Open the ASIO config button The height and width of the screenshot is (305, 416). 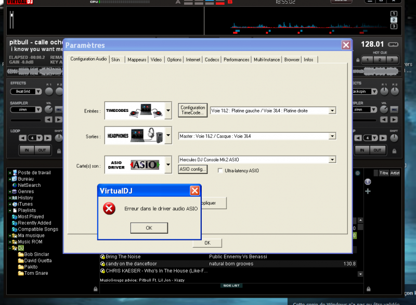pos(192,170)
